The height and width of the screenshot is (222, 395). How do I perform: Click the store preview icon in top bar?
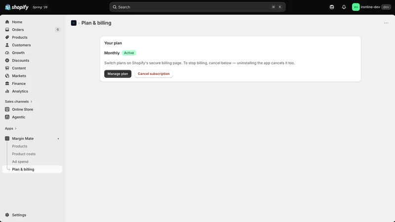[x=332, y=7]
